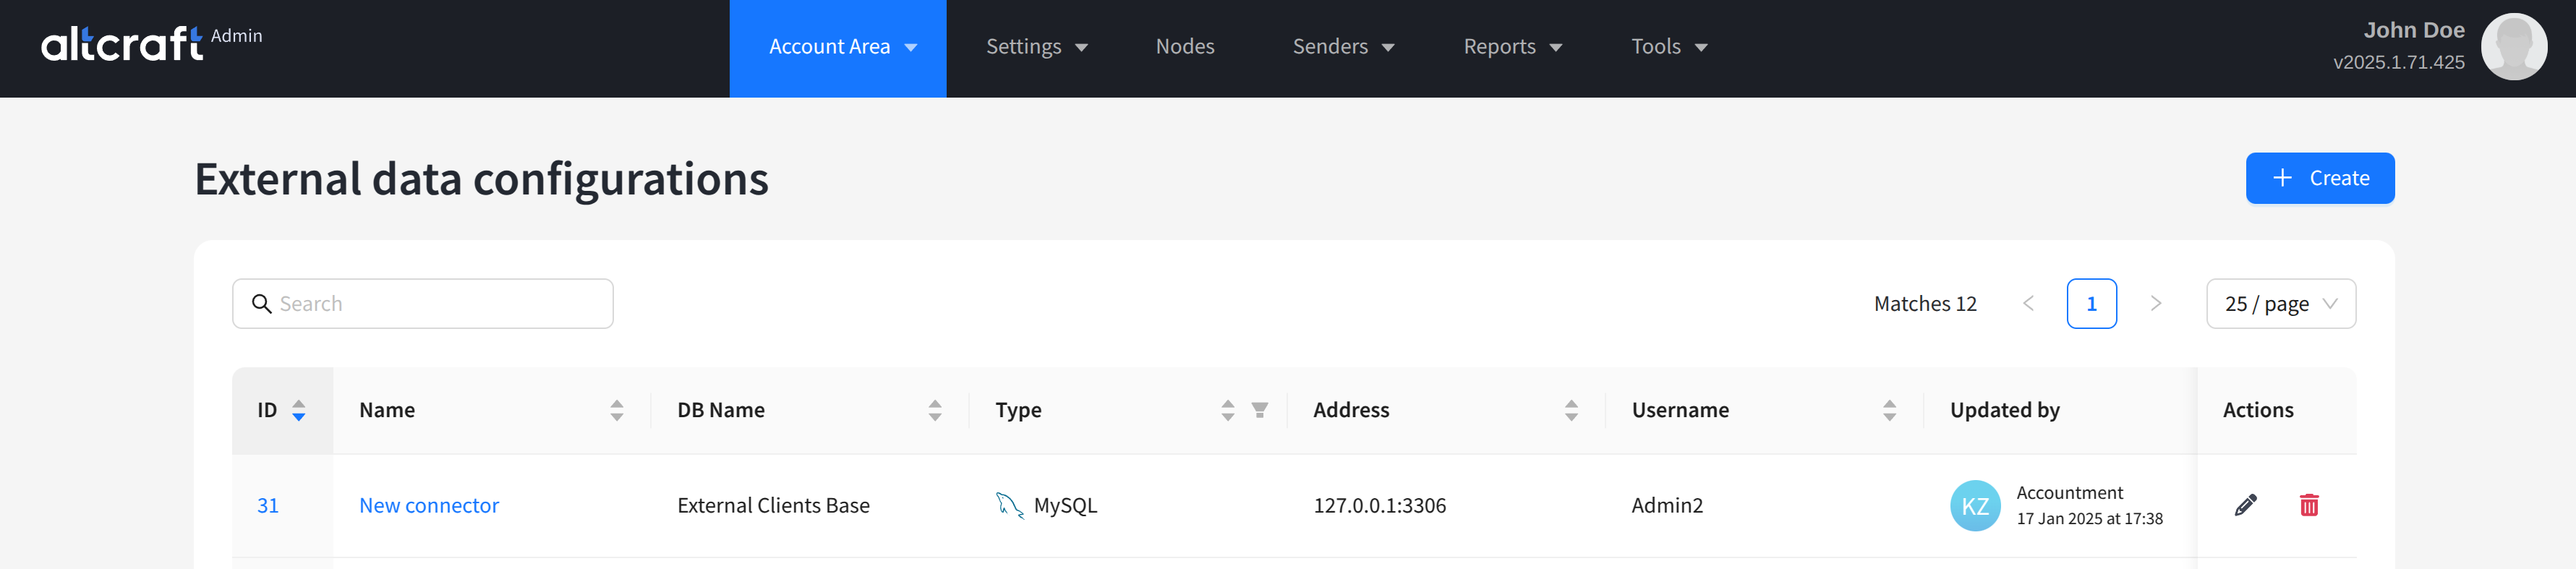Sort by Name column sort arrows
This screenshot has height=569, width=2576.
click(x=616, y=410)
